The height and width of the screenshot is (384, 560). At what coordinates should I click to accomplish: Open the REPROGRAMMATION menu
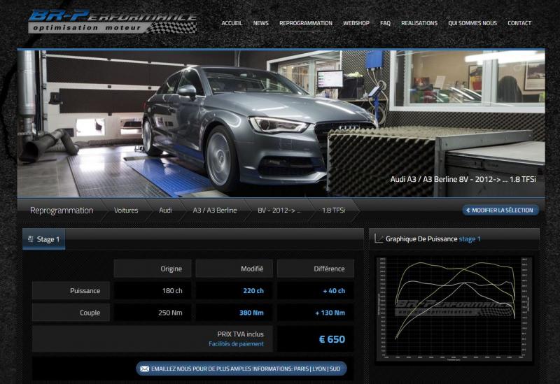pos(306,23)
